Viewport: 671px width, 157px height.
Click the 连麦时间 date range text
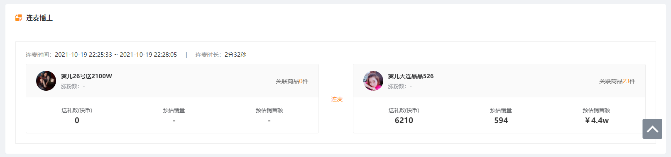click(x=101, y=55)
